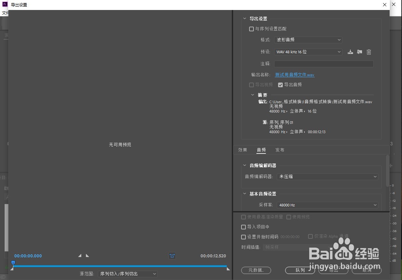402x280 pixels.
Task: Open the Source Range dropdown
Action: click(x=128, y=274)
